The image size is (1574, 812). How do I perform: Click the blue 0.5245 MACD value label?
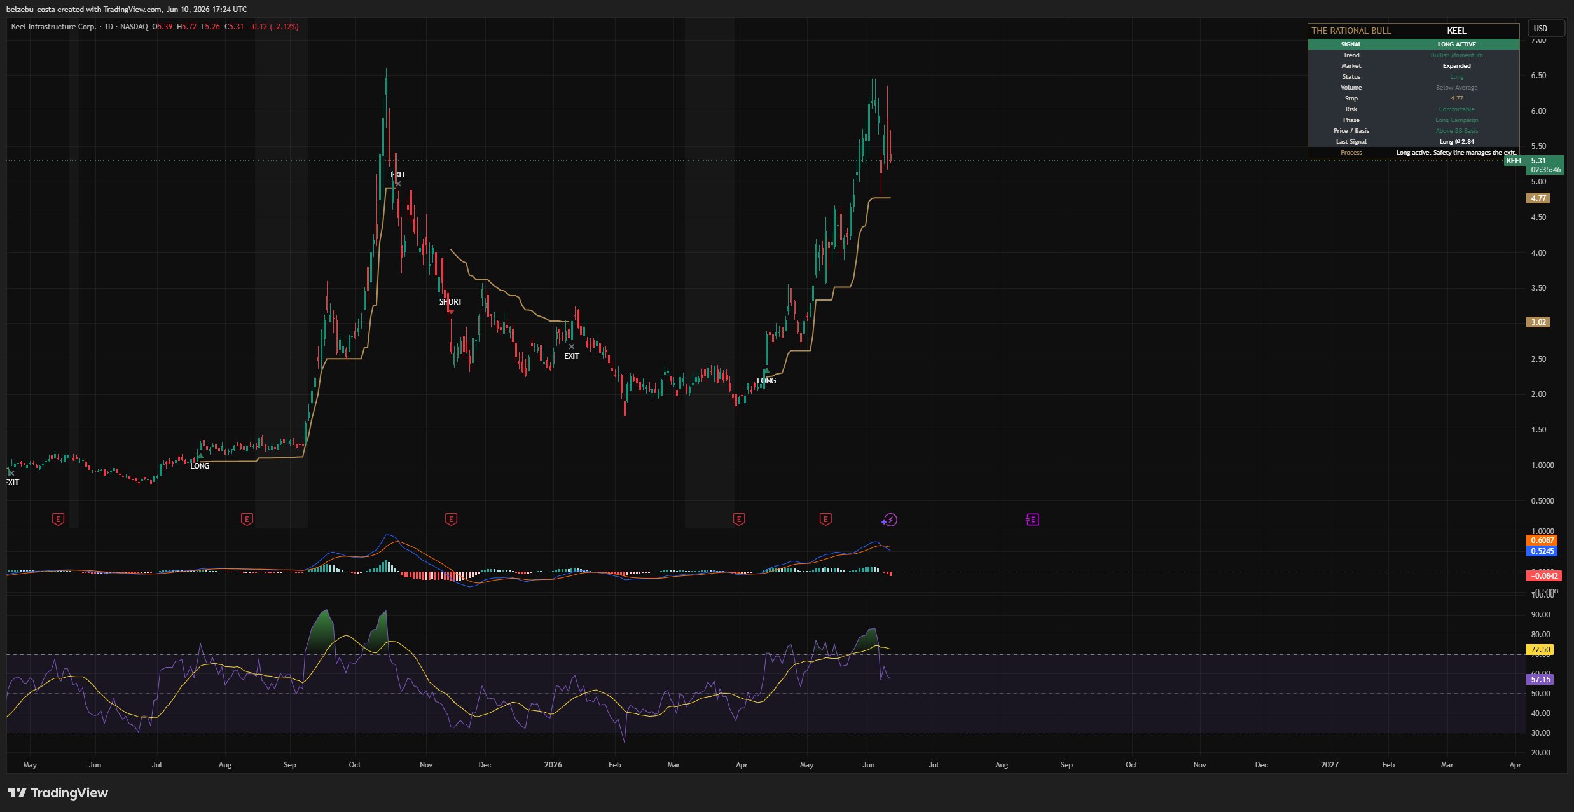[1542, 551]
